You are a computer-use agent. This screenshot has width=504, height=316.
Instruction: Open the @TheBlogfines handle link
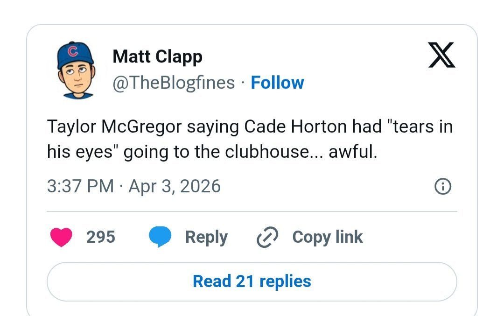174,83
